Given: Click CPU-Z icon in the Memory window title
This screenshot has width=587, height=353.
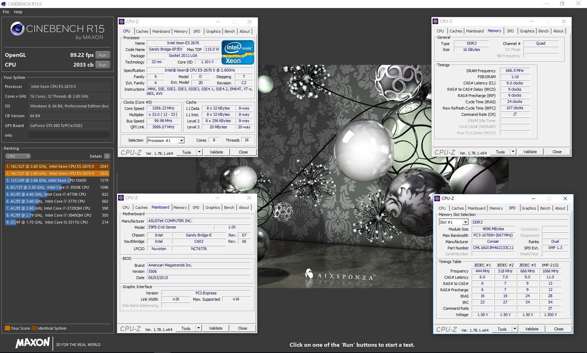Looking at the screenshot, I should click(x=435, y=21).
